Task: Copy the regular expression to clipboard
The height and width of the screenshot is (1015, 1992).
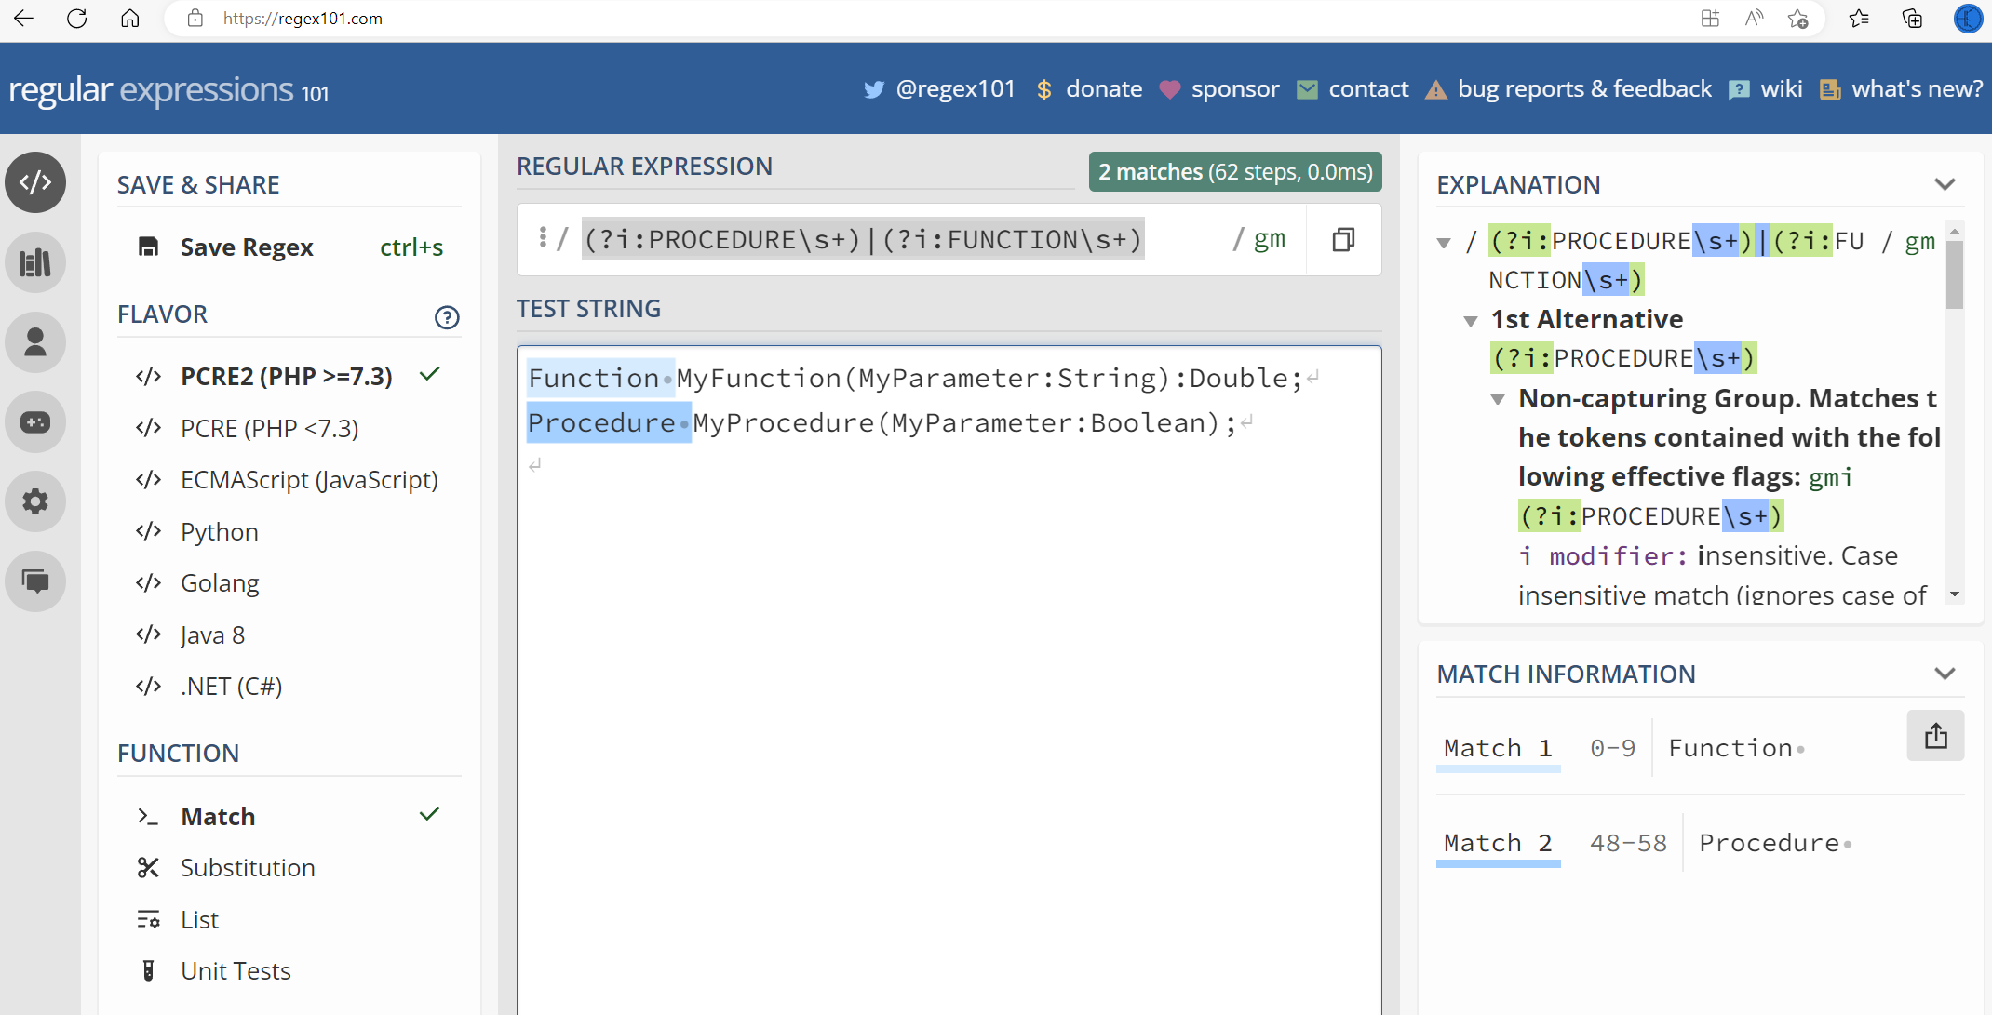Action: (x=1343, y=239)
